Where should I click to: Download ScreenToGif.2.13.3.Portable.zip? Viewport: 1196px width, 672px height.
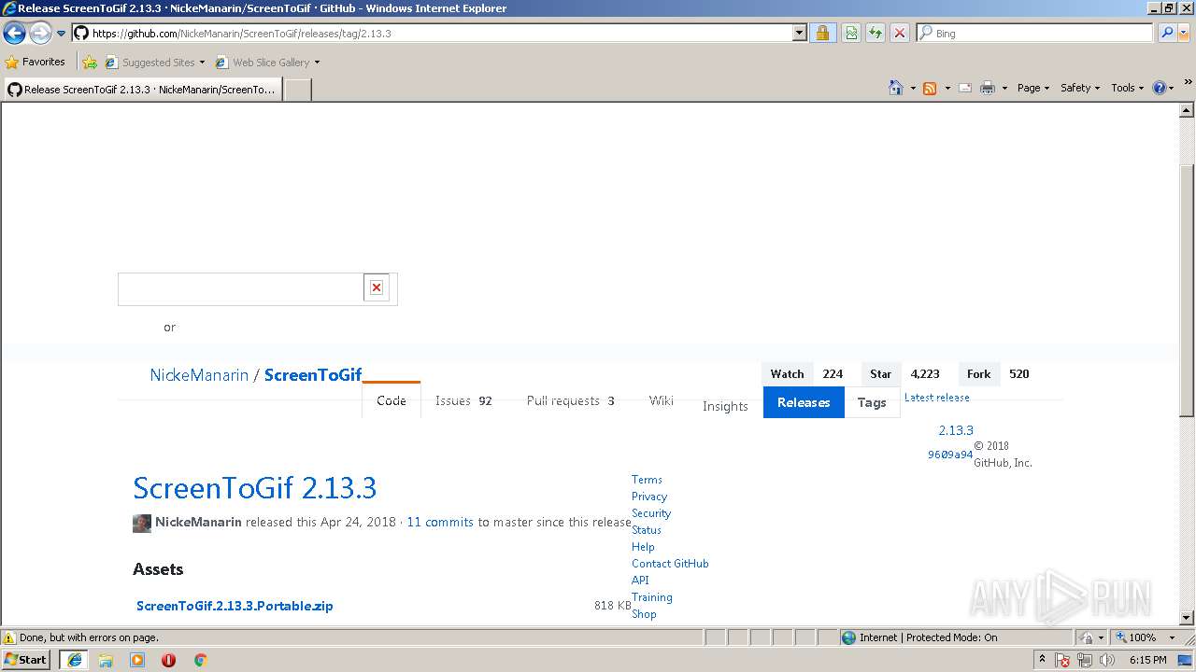pyautogui.click(x=235, y=606)
